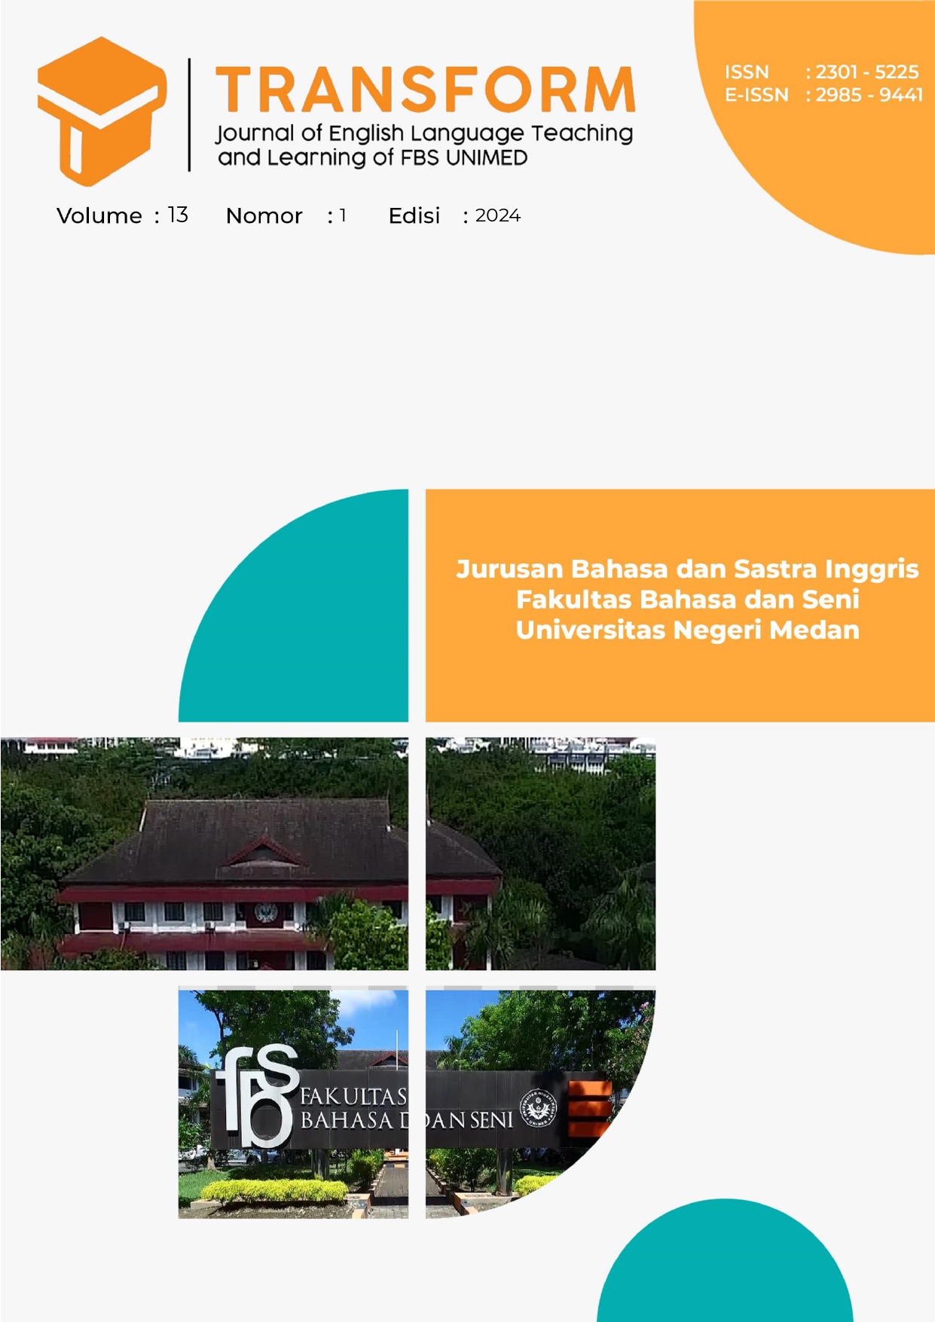935x1322 pixels.
Task: Click the UNIMED round emblem on sign
Action: [x=539, y=1108]
